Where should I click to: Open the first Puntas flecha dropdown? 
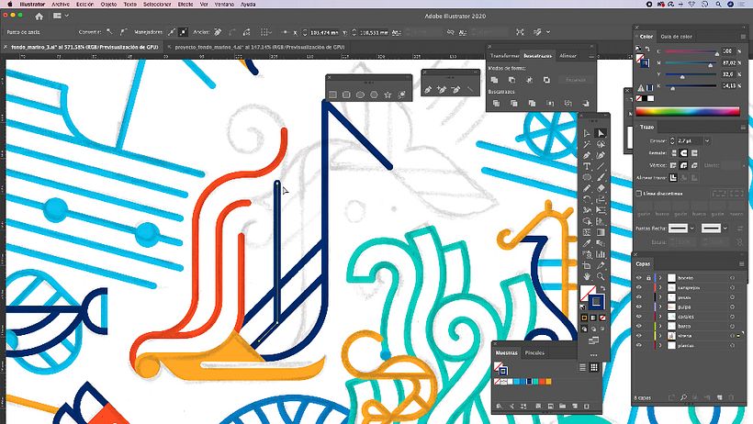692,229
